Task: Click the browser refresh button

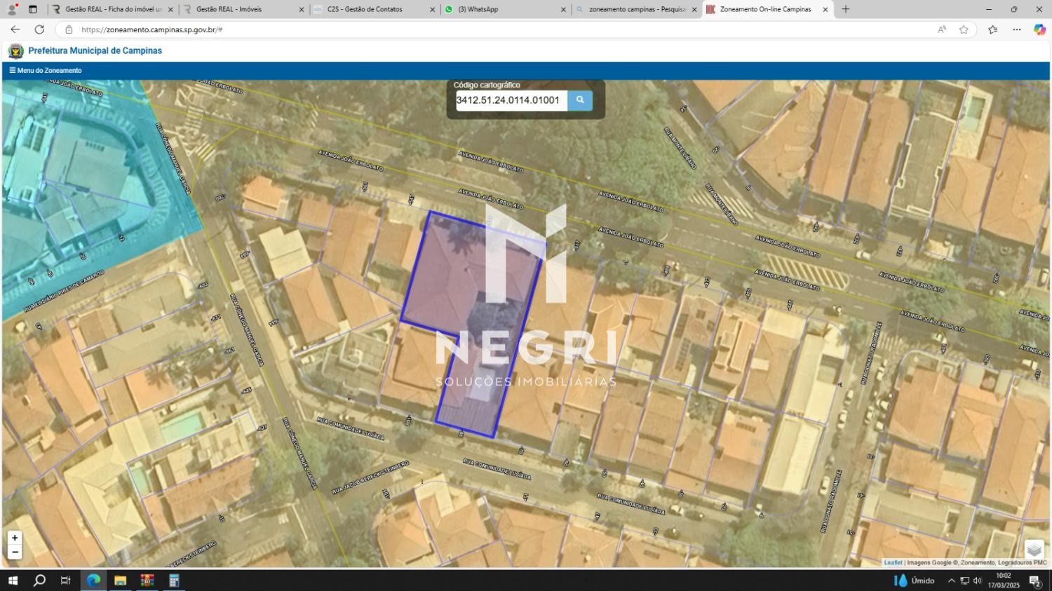Action: click(39, 29)
